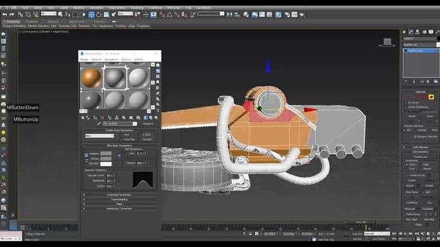Click Reset Map/Mtl icon in Material Editor

(x=102, y=118)
